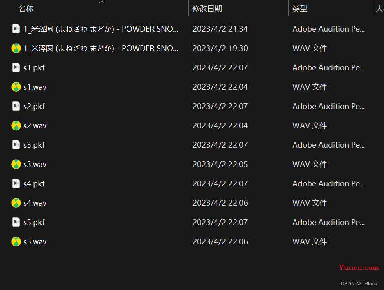Click the POWDER SNOW peak file icon
Screen dimensions: 384x290
coord(16,29)
